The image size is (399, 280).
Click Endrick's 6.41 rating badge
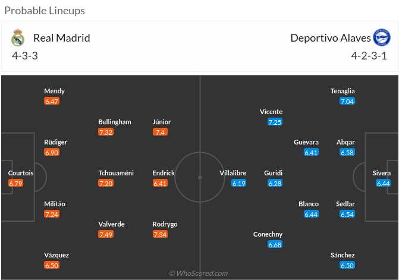coord(161,183)
